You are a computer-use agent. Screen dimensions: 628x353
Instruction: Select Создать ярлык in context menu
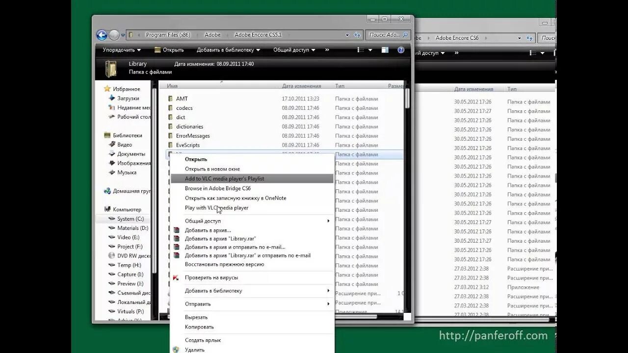click(252, 340)
